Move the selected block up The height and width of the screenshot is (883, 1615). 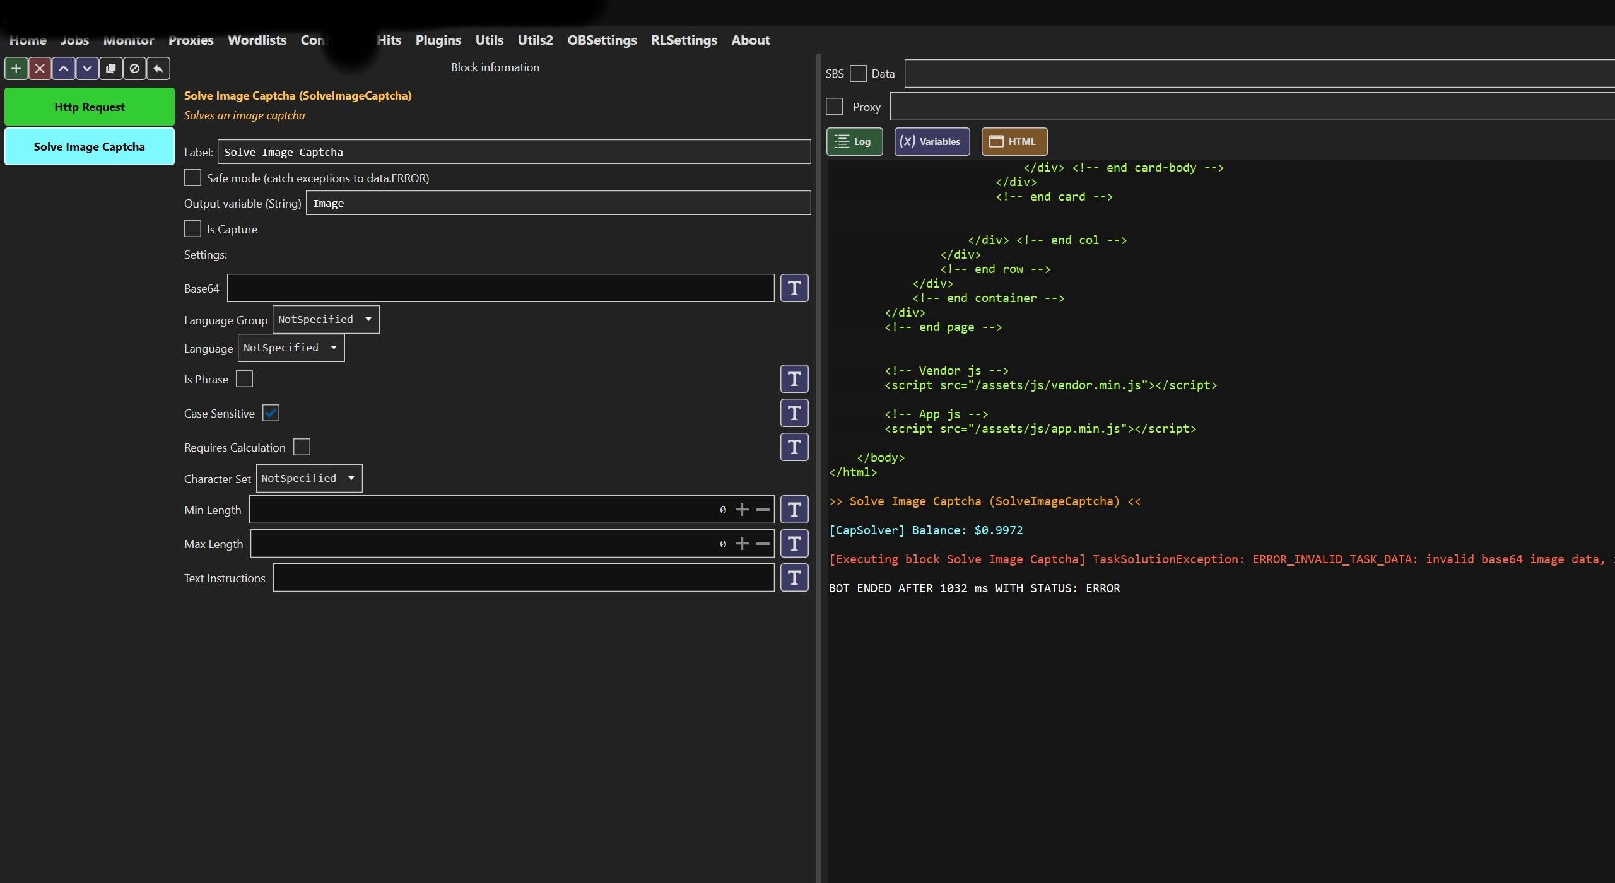(64, 68)
